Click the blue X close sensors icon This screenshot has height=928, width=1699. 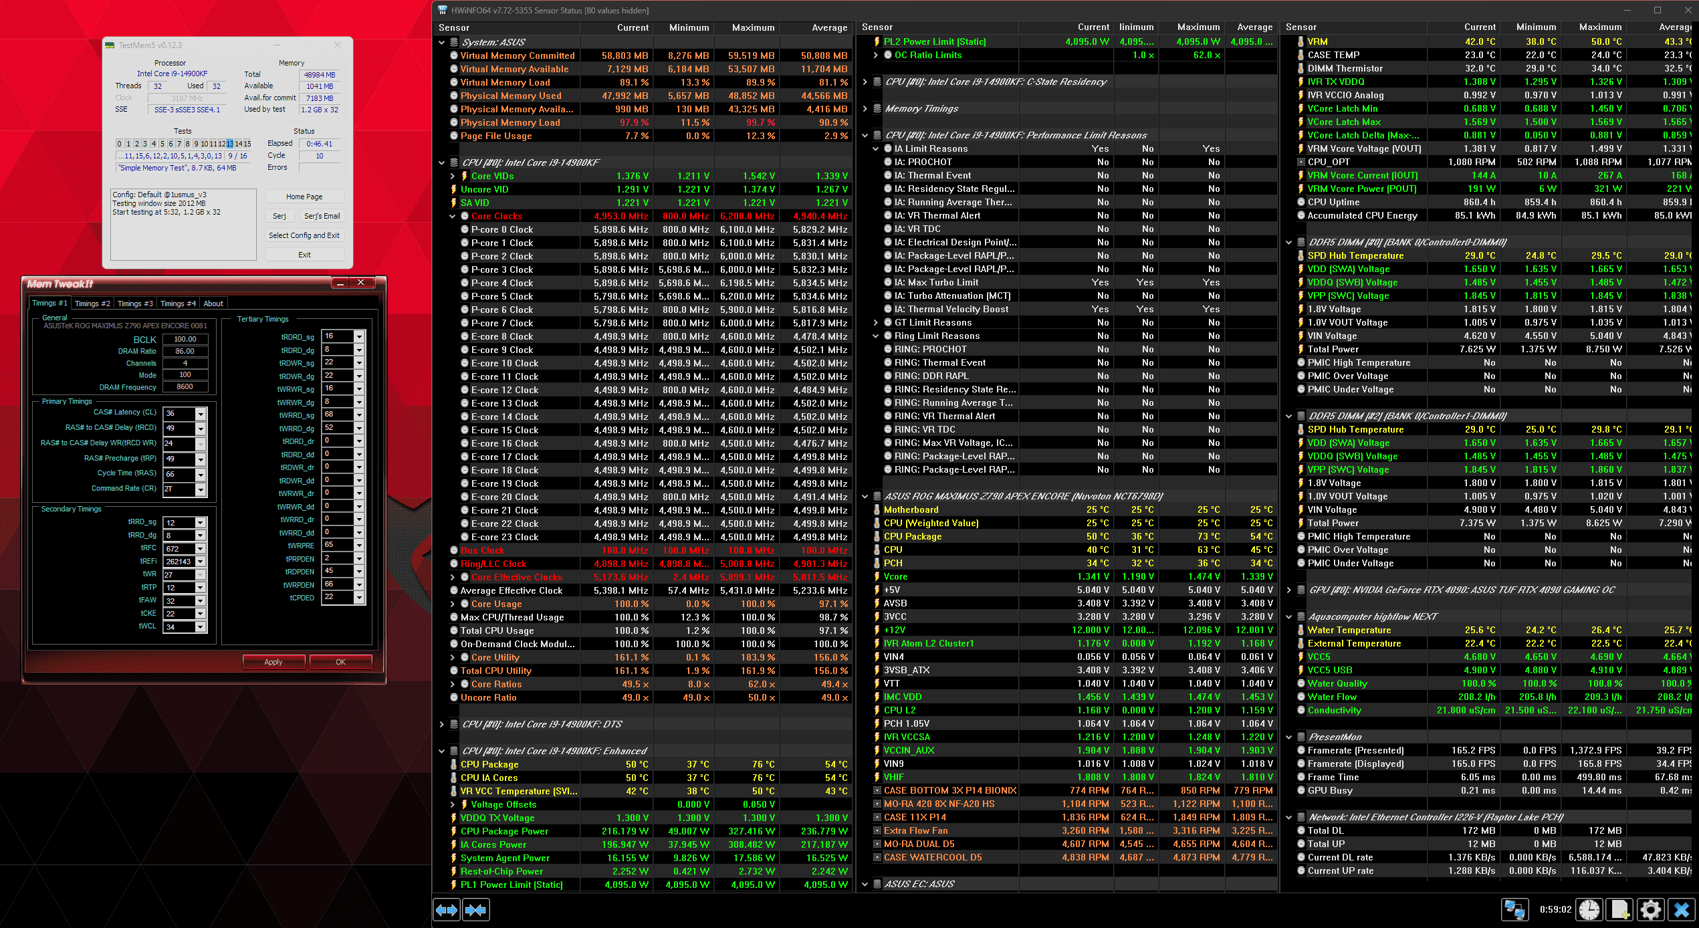point(1681,910)
